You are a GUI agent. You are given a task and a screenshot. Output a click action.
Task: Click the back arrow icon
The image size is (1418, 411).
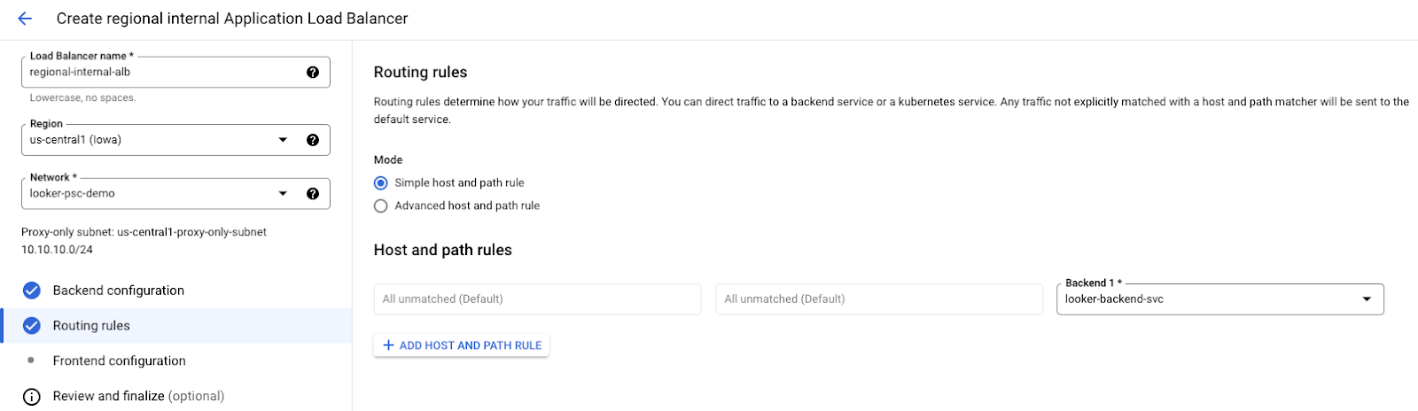coord(25,19)
